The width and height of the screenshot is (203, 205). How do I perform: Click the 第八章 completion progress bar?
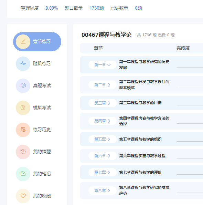(x=190, y=193)
